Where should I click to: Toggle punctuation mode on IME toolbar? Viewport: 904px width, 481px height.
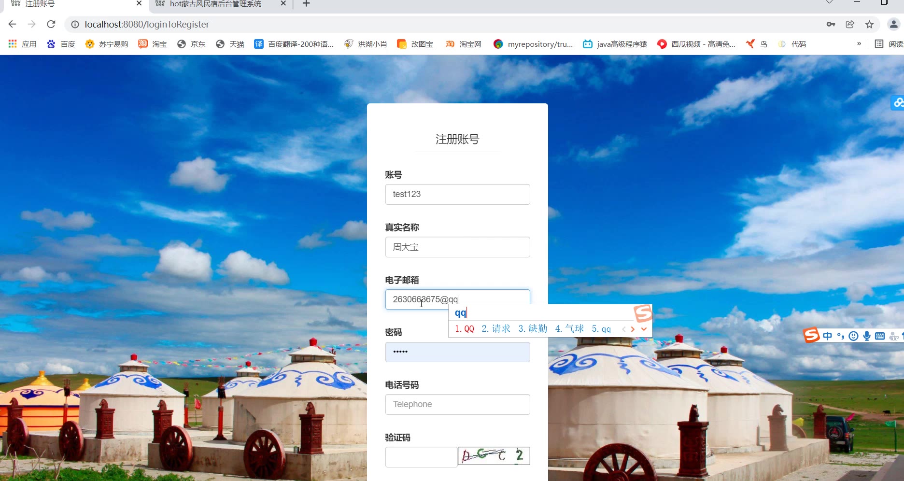click(841, 336)
